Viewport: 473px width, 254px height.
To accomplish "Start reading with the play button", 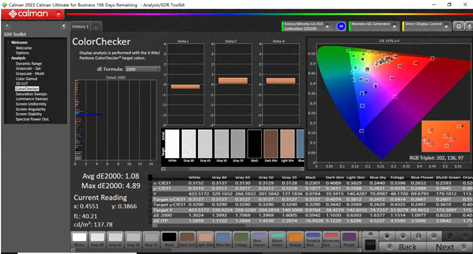I will [403, 236].
